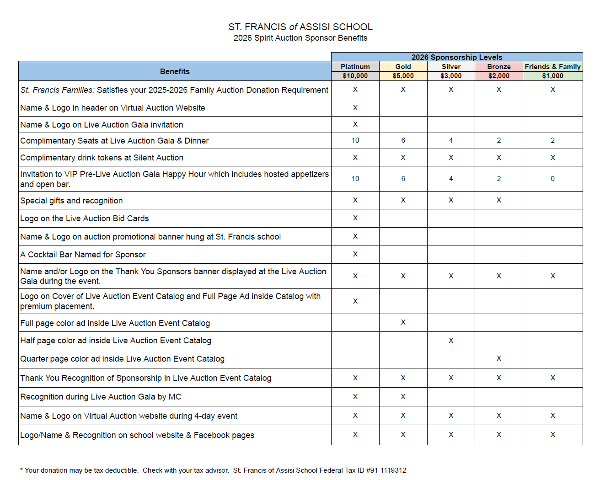Select the $1,000 price cell
This screenshot has width=600, height=480.
pos(552,76)
